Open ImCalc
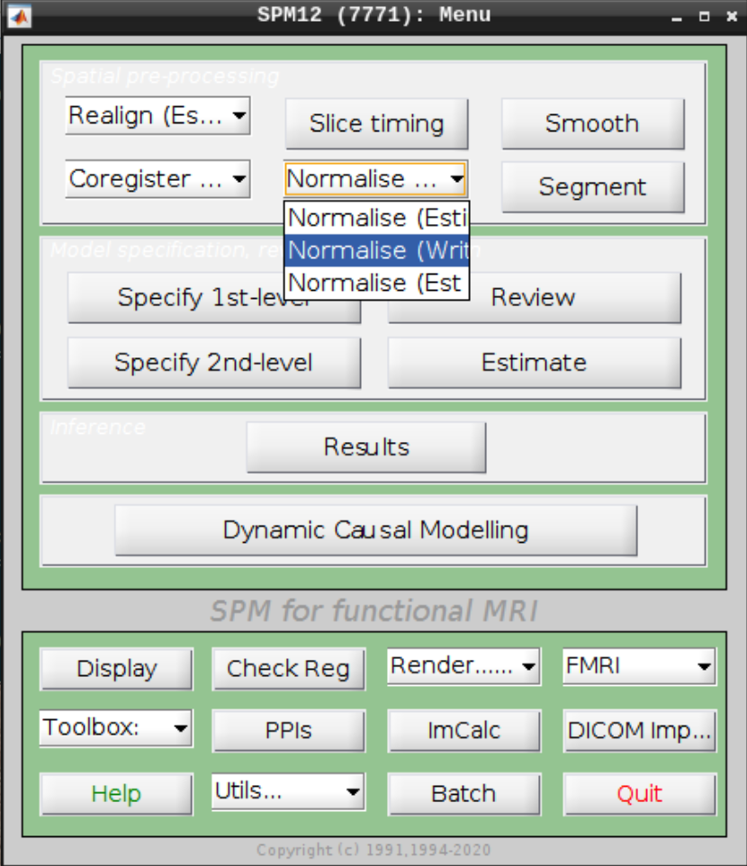 [463, 731]
